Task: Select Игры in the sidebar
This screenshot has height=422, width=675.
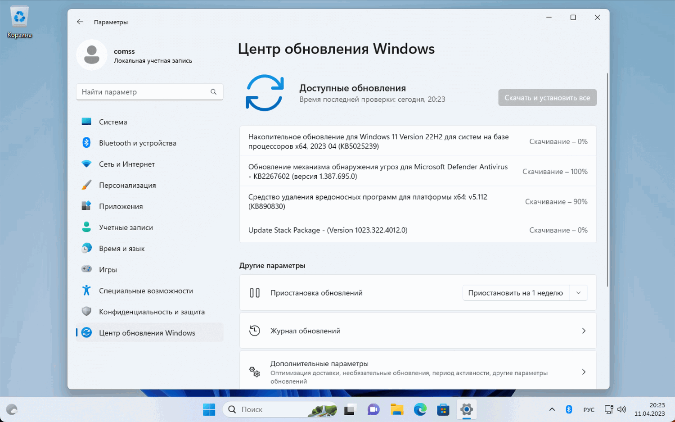Action: point(150,269)
